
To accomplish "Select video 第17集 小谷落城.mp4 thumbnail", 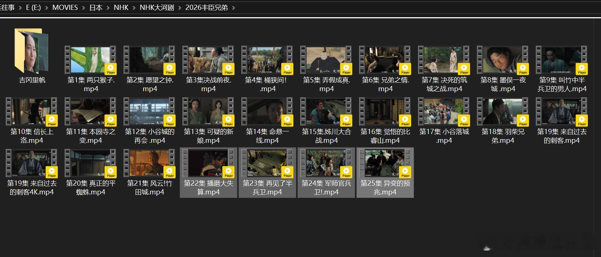I will (x=444, y=112).
